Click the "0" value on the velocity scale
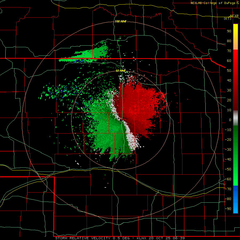 coord(230,120)
